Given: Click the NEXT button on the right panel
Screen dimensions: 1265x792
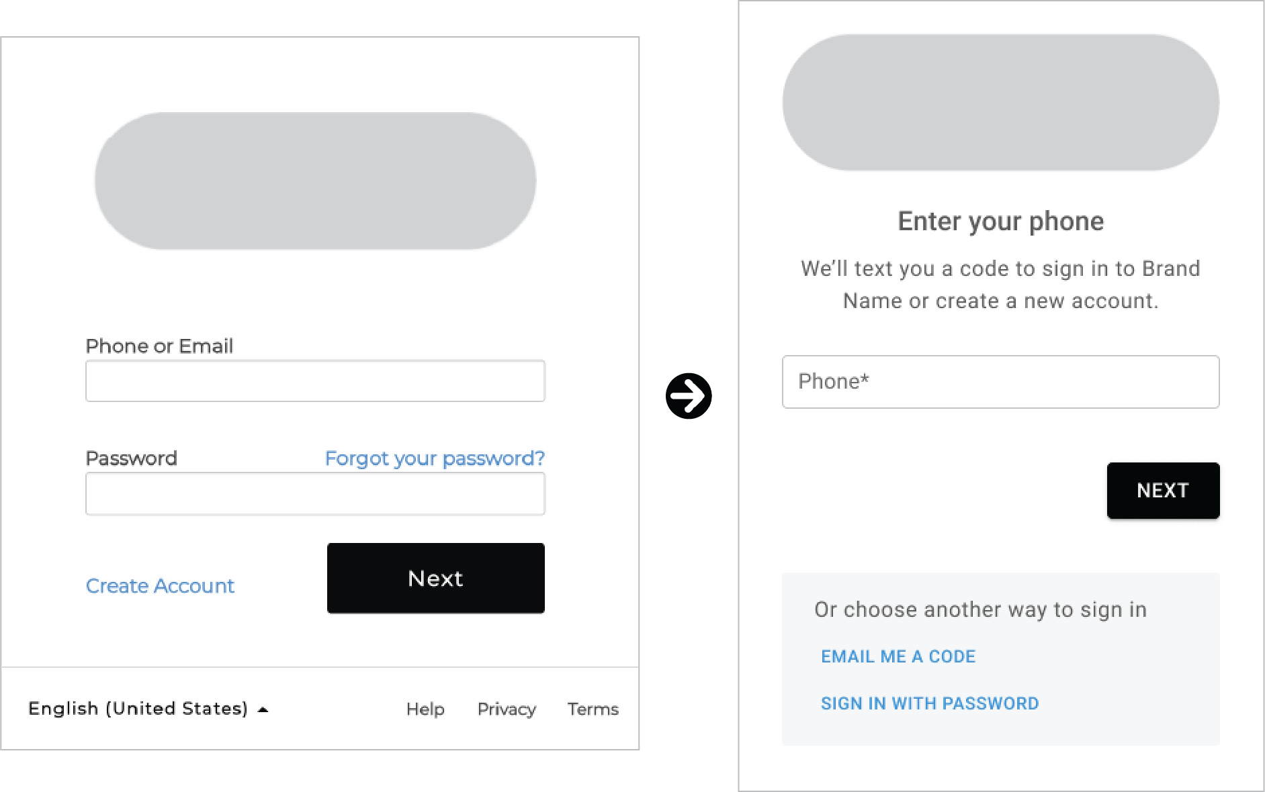Looking at the screenshot, I should [1163, 490].
